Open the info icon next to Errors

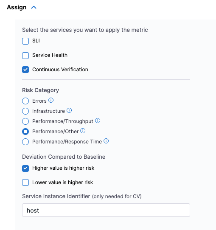[x=51, y=100]
